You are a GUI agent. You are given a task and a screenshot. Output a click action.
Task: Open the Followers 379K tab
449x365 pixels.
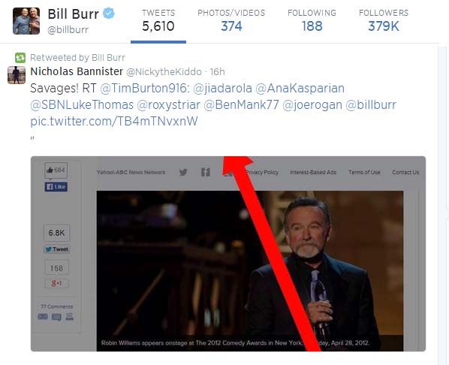pos(384,20)
